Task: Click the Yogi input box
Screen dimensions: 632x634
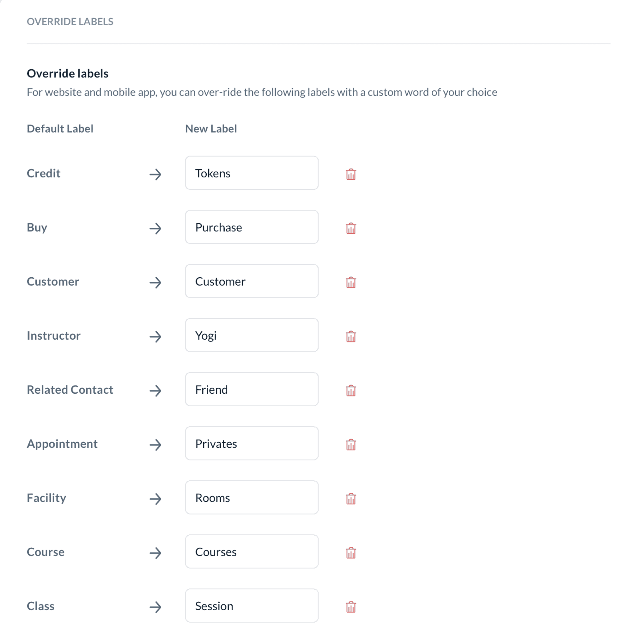Action: [x=252, y=335]
